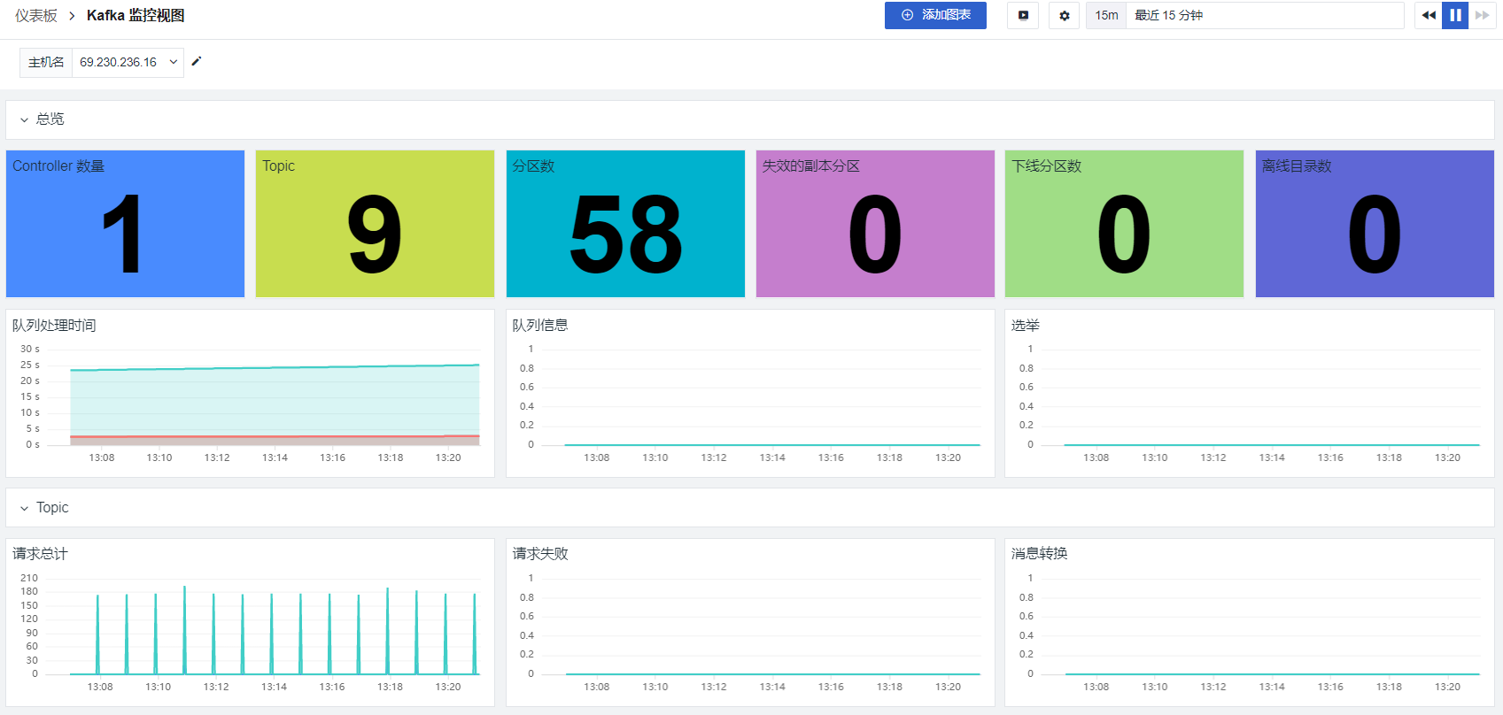Pause auto-refresh with the pause button
1503x715 pixels.
1455,15
